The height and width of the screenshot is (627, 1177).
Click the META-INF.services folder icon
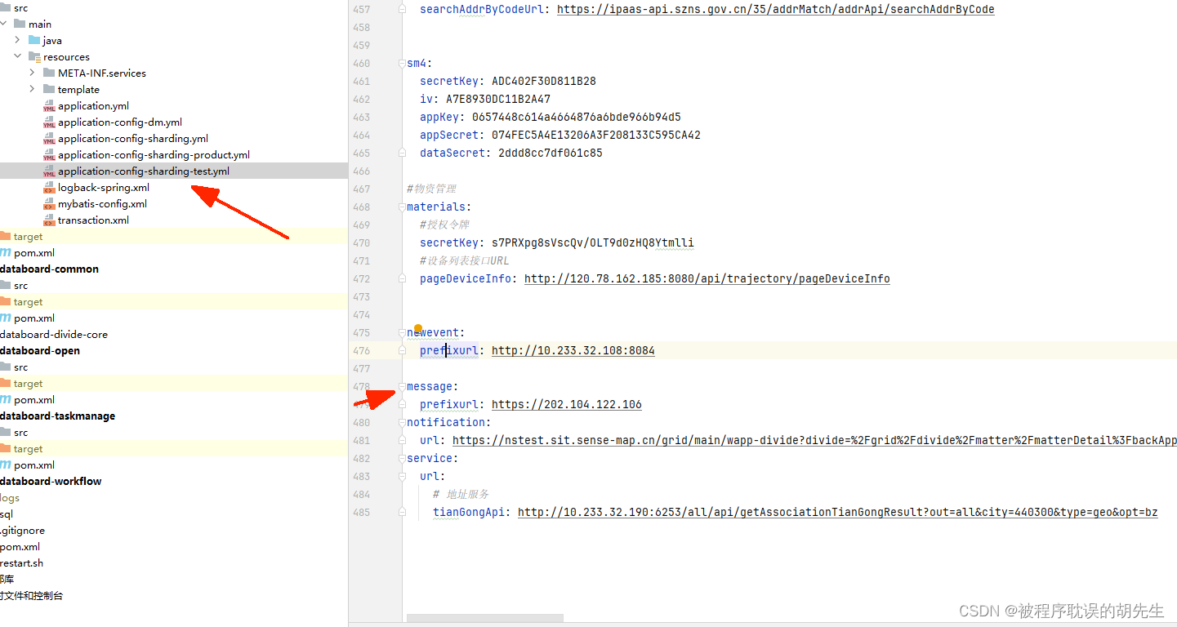coord(51,73)
